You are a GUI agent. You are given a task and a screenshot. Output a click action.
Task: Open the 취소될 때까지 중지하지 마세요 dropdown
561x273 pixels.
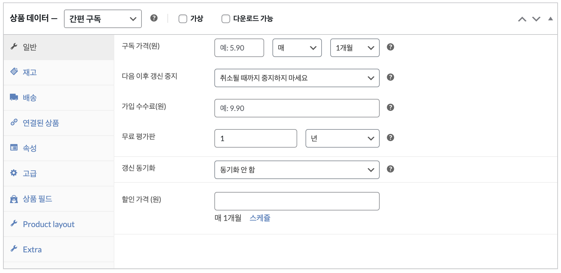(x=297, y=78)
